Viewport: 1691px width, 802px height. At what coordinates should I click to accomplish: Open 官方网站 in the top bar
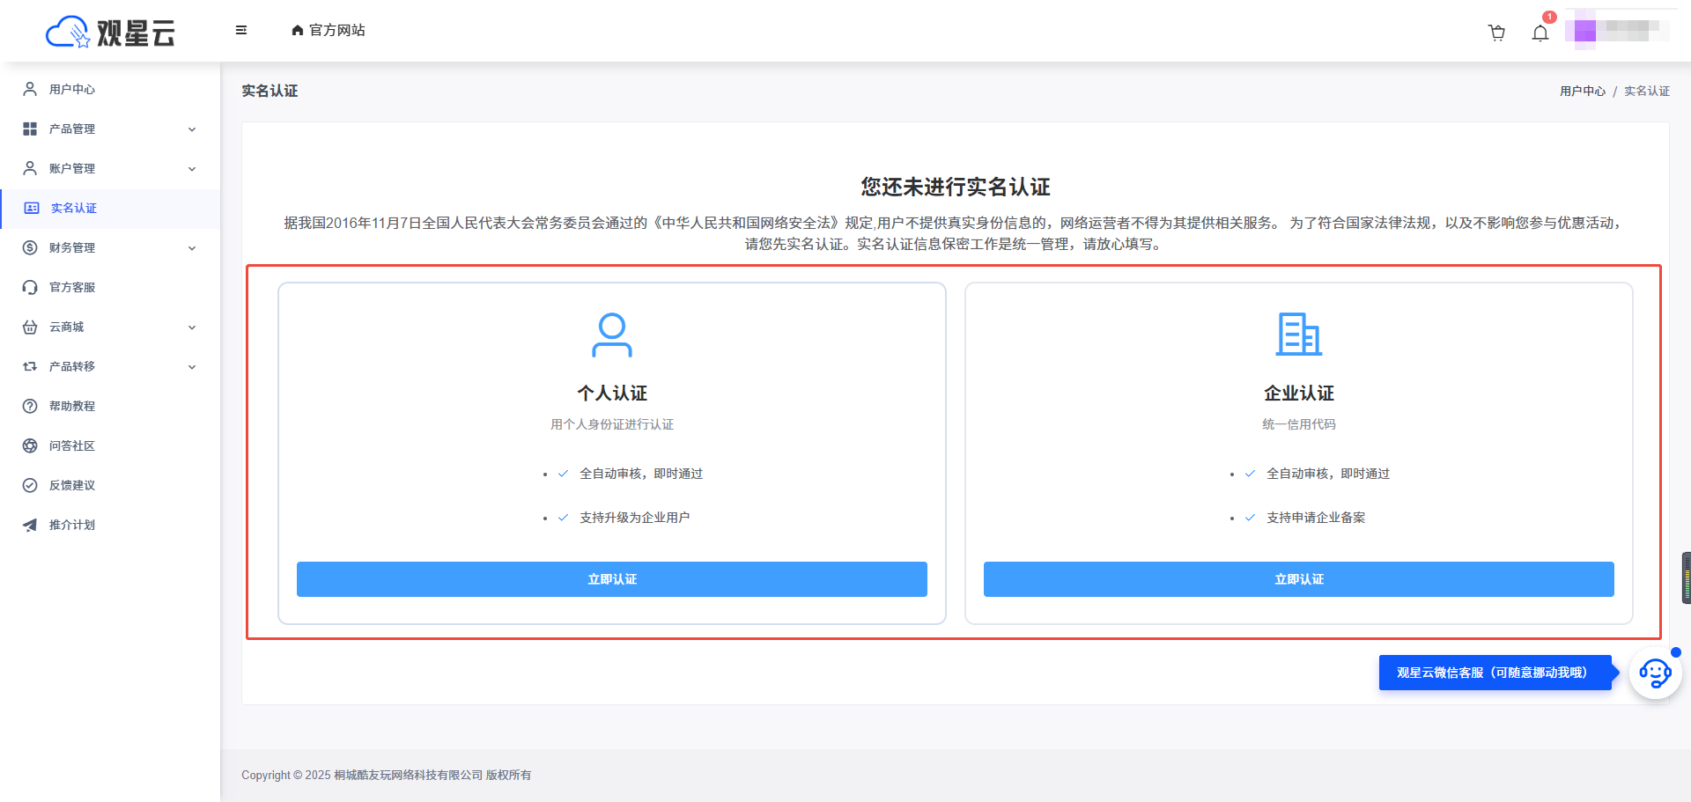[x=328, y=30]
